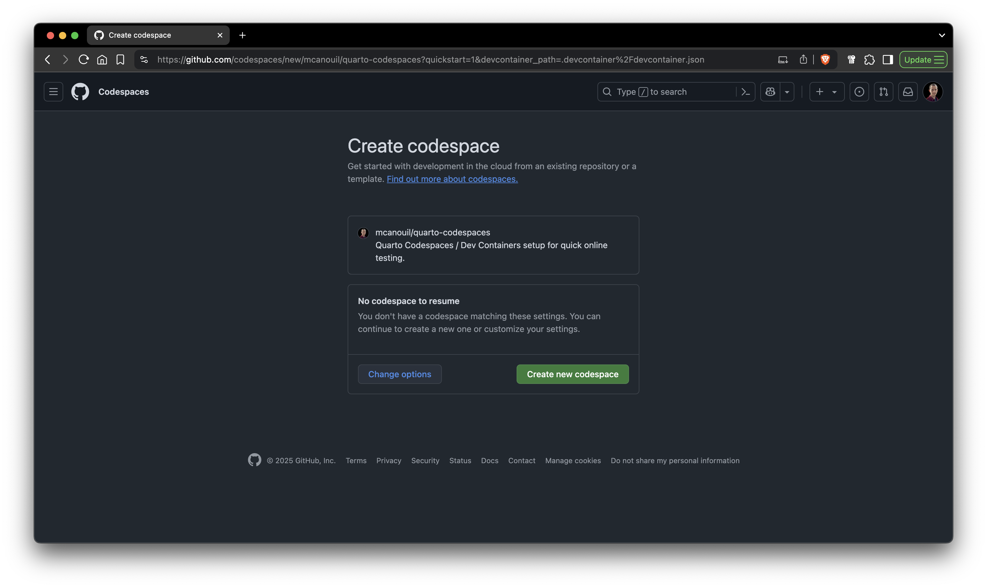Screen dimensions: 987x588
Task: Open the Issues icon in the header
Action: pos(859,91)
